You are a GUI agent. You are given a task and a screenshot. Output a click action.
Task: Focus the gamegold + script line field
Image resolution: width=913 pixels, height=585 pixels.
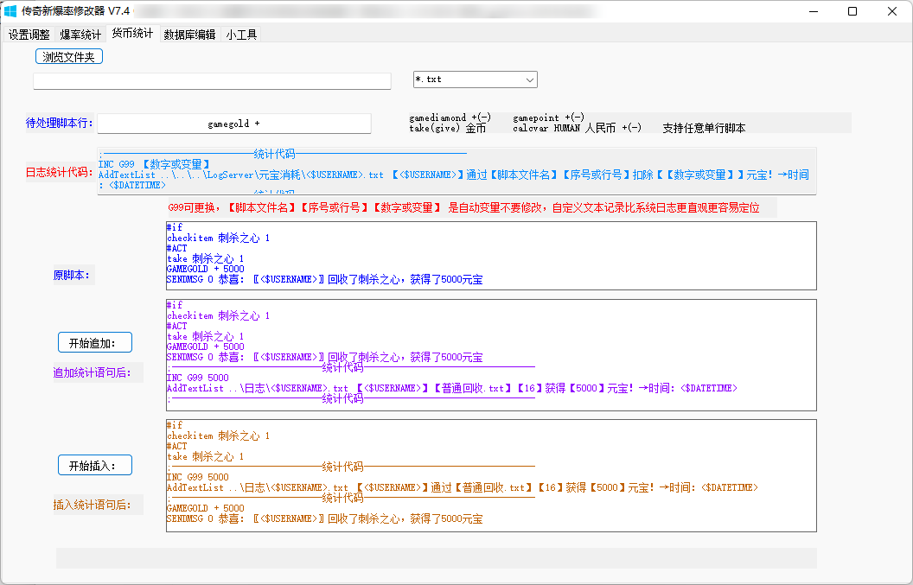click(x=233, y=124)
